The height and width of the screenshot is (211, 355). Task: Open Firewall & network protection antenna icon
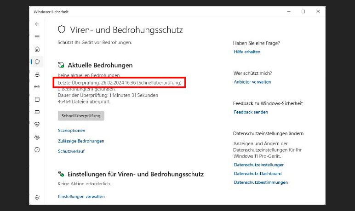pyautogui.click(x=37, y=87)
